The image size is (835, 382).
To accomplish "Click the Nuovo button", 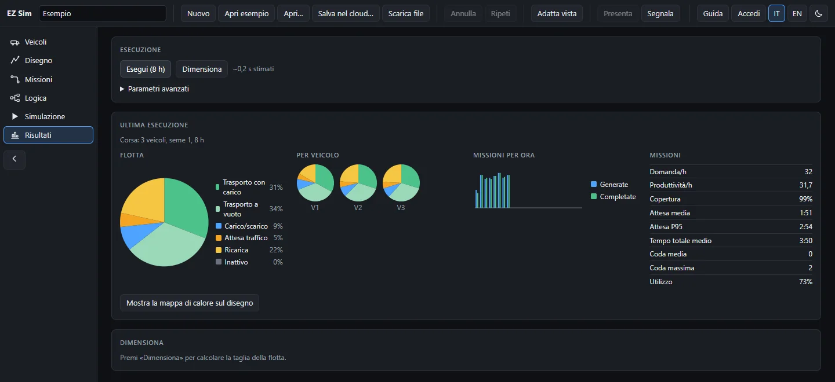I will click(198, 13).
